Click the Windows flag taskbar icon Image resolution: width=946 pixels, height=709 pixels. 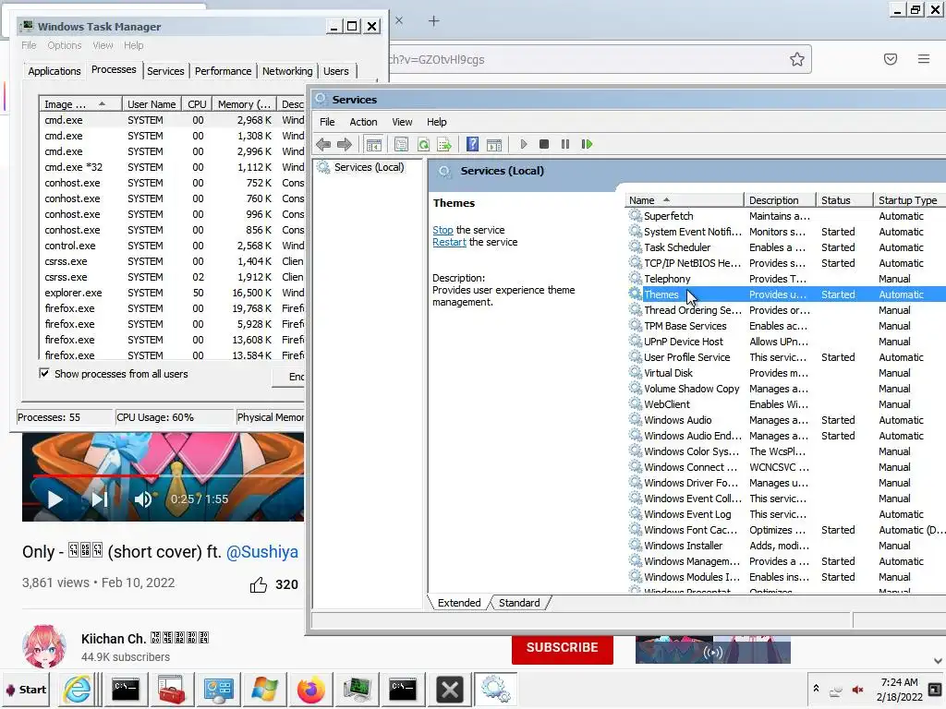pos(264,689)
